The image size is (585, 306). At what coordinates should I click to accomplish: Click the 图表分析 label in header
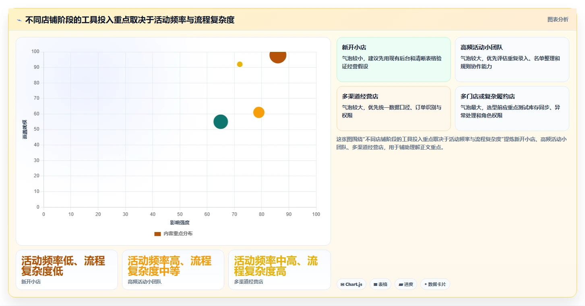coord(558,19)
